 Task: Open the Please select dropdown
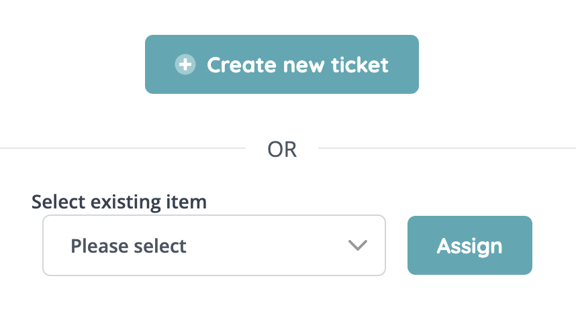point(213,245)
